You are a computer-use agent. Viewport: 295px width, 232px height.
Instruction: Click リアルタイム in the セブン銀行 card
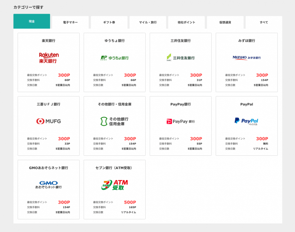[128, 212]
